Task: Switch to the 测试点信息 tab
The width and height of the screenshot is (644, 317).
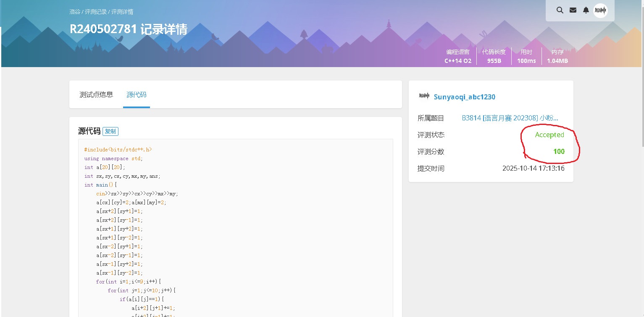Action: pos(96,95)
